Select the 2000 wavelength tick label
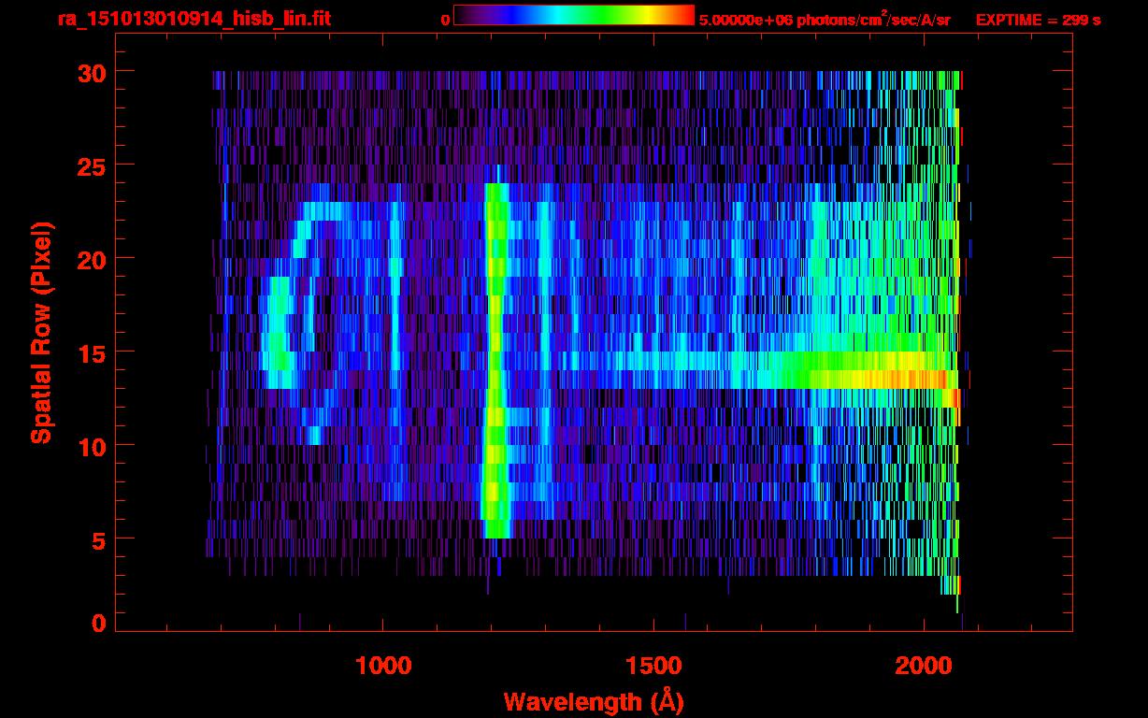Image resolution: width=1148 pixels, height=718 pixels. point(923,666)
